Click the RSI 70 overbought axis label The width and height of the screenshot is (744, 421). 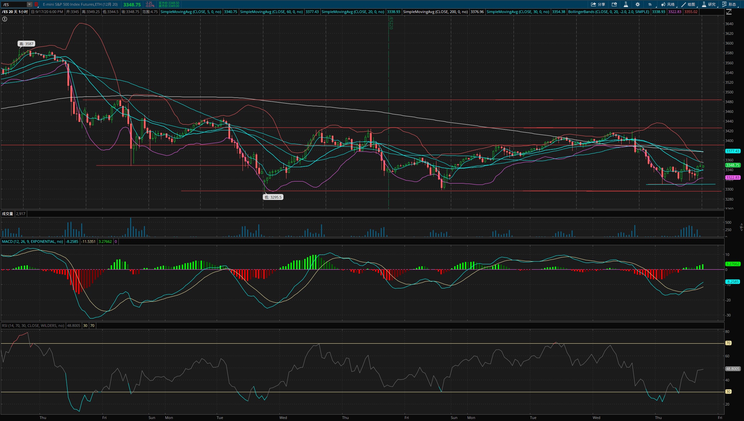[x=728, y=343]
